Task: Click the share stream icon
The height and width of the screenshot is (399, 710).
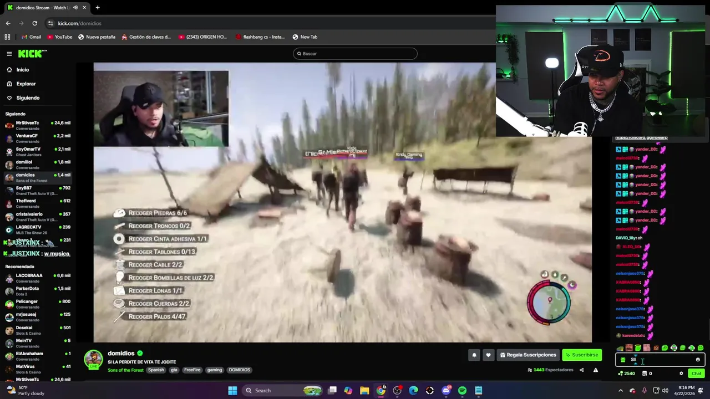Action: (x=581, y=370)
